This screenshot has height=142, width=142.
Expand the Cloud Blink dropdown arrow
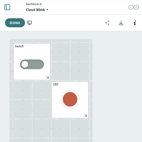[47, 10]
